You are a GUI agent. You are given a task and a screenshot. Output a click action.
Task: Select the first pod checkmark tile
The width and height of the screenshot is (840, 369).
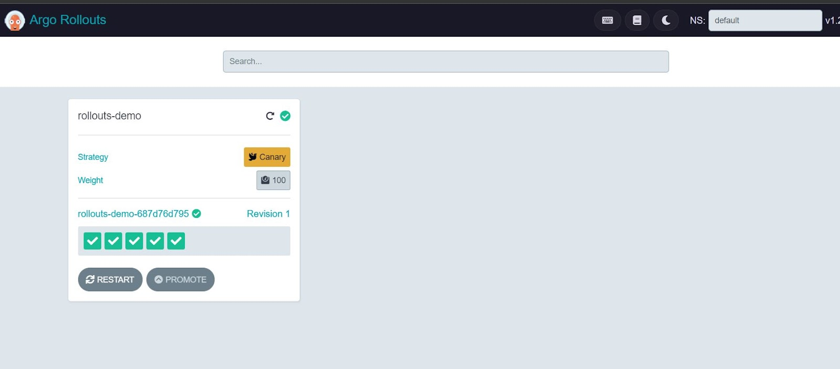(92, 241)
